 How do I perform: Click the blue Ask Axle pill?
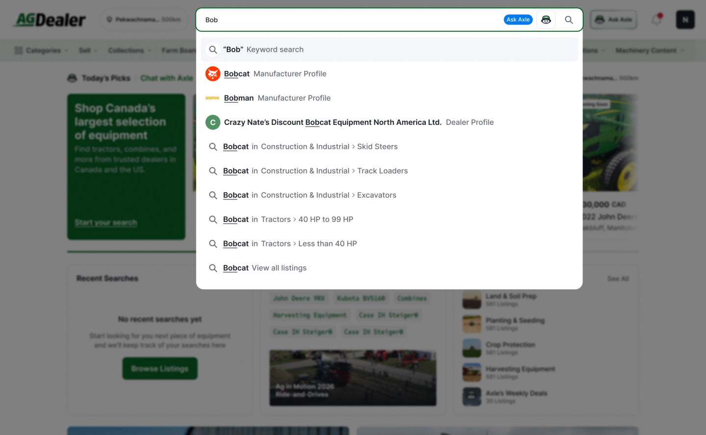518,20
